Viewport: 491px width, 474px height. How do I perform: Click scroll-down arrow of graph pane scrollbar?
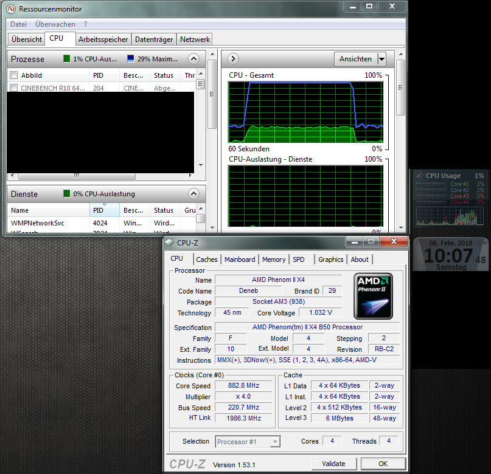(x=400, y=228)
